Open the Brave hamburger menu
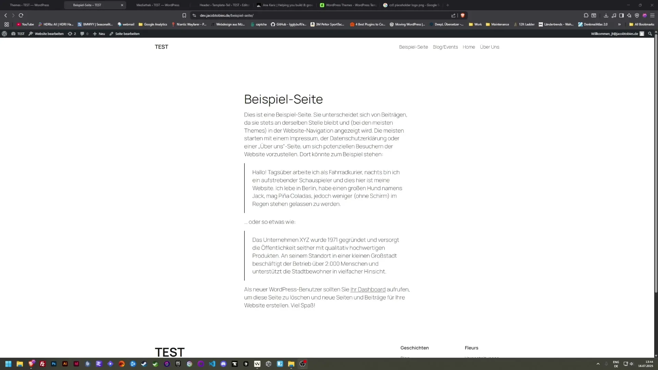 point(653,15)
